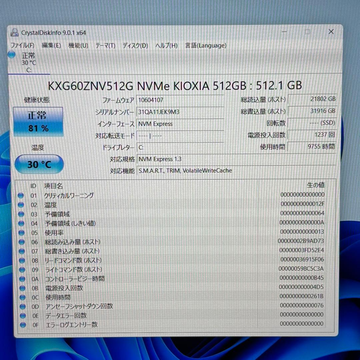This screenshot has height=360, width=360.
Task: Click the 生の値 column header
Action: click(316, 185)
